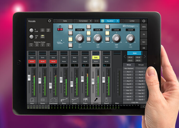The width and height of the screenshot is (179, 128).
Task: Open the list view icon below Scn
Action: [144, 48]
